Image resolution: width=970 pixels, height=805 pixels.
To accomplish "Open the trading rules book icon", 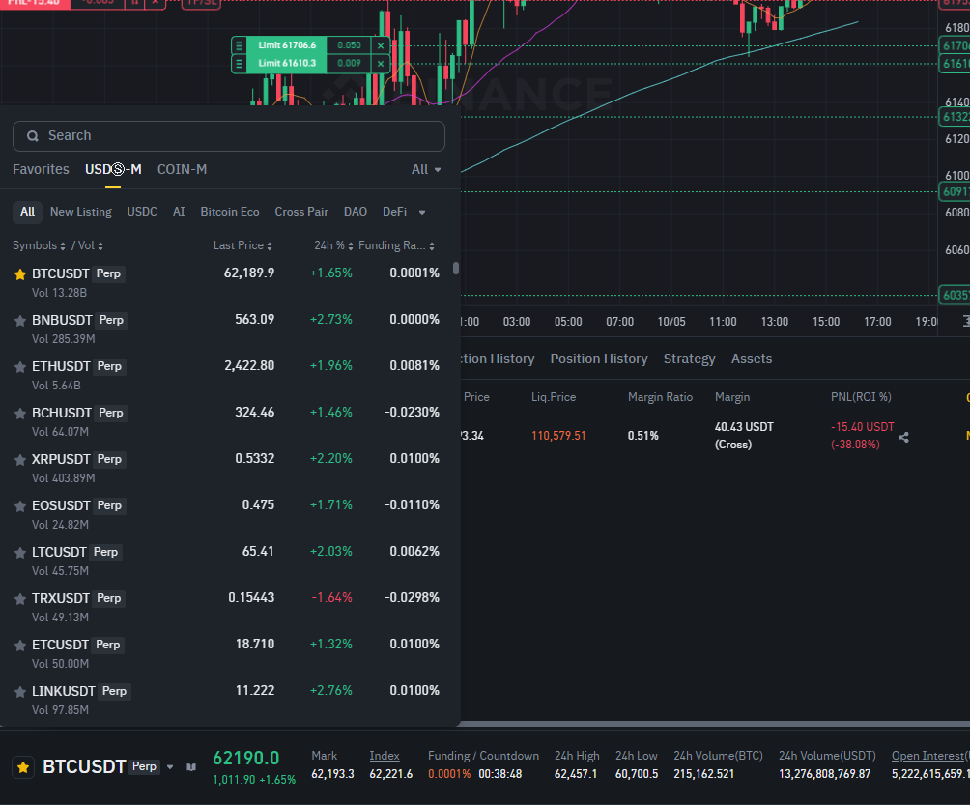I will [191, 767].
